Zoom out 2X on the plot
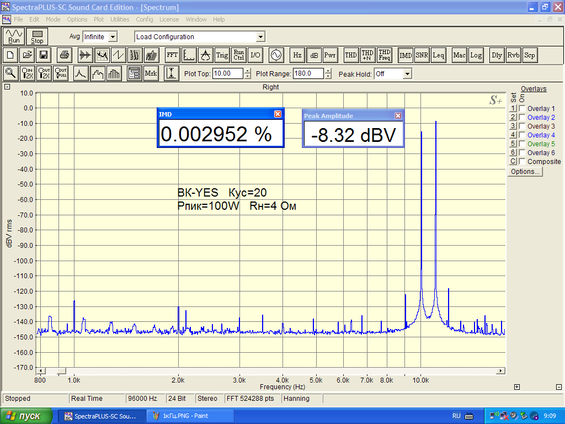The width and height of the screenshot is (565, 424). click(44, 73)
